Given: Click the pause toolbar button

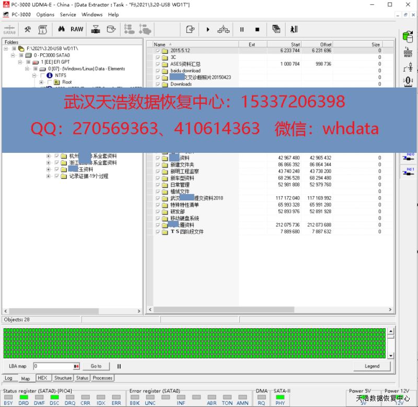Looking at the screenshot, I should pyautogui.click(x=242, y=30).
